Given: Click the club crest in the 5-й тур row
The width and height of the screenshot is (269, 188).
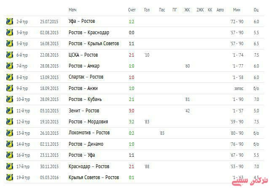Looking at the screenshot, I should [x=10, y=43].
